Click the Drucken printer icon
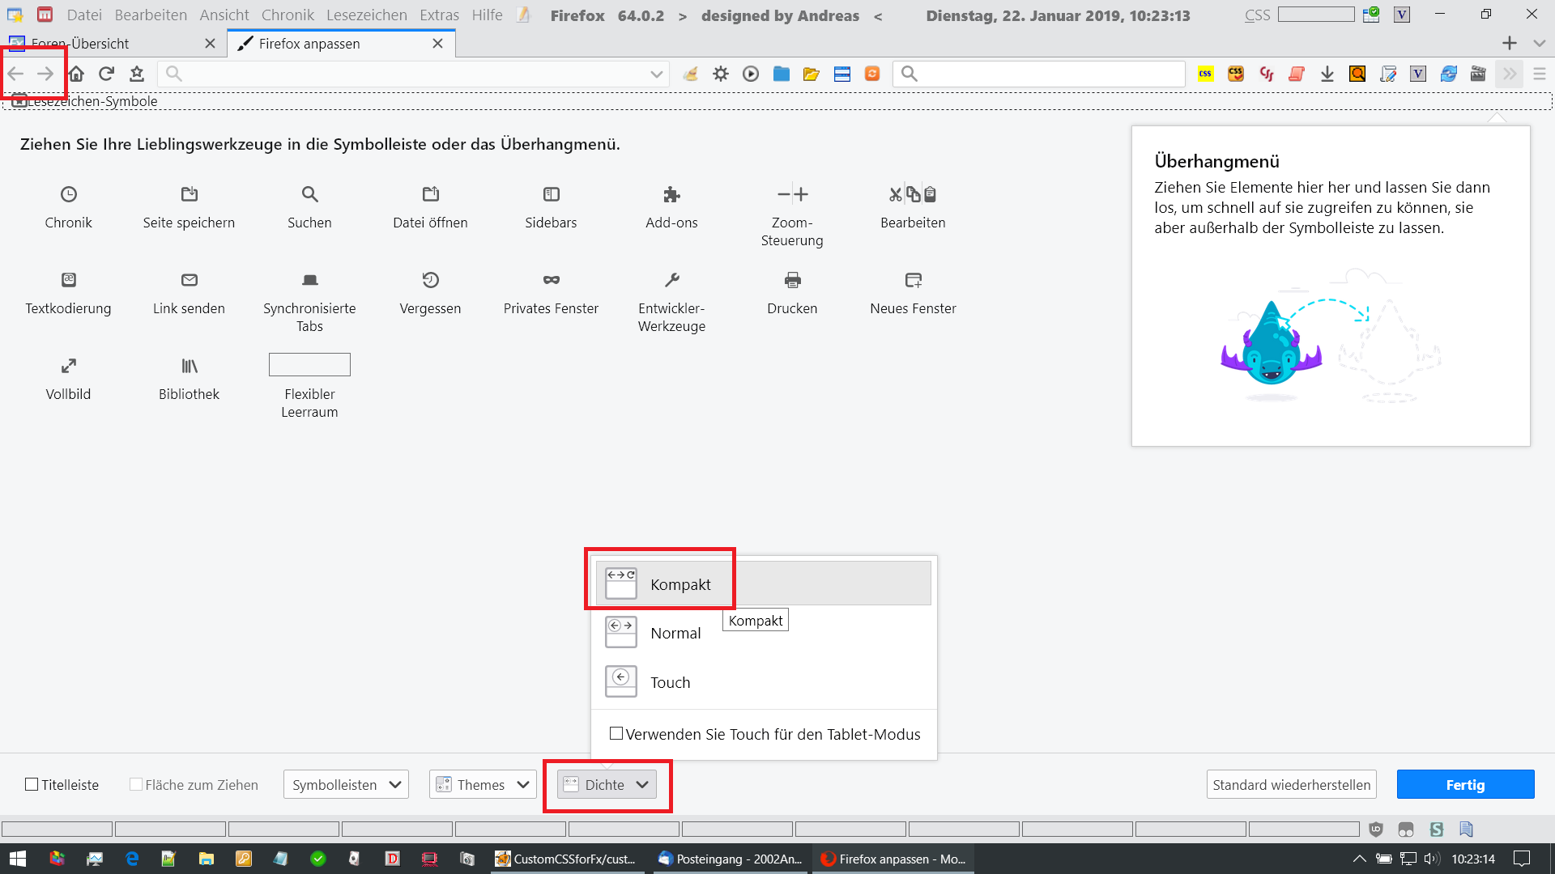This screenshot has height=874, width=1555. 792,280
